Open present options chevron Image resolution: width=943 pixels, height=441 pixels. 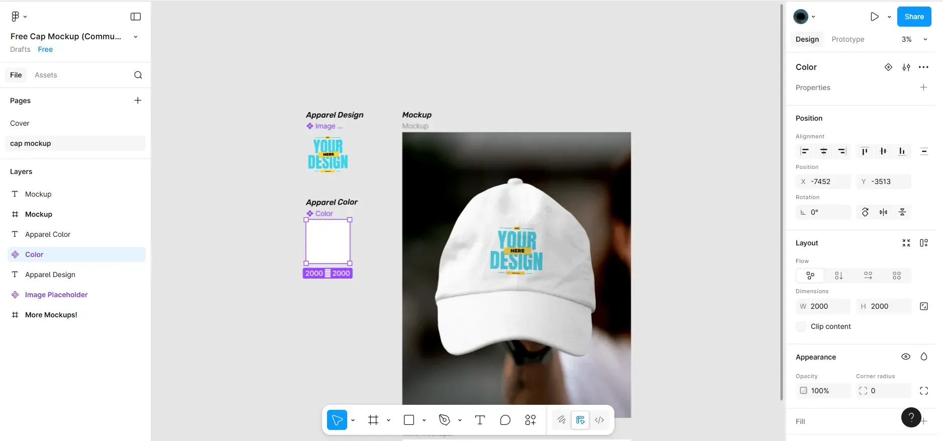(889, 17)
